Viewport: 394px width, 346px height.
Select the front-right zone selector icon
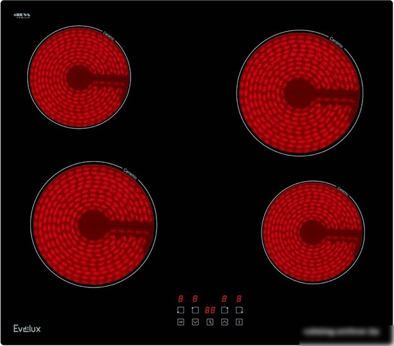coord(239,310)
